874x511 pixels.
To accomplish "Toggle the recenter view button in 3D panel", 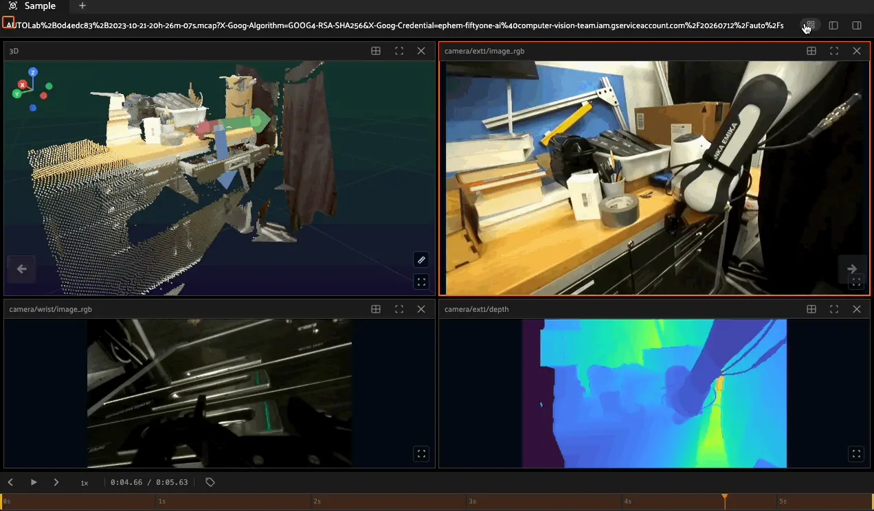I will point(421,282).
